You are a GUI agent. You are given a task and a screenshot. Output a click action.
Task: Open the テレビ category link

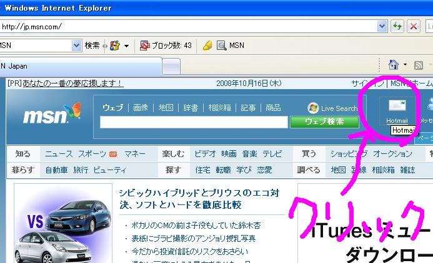pyautogui.click(x=272, y=154)
